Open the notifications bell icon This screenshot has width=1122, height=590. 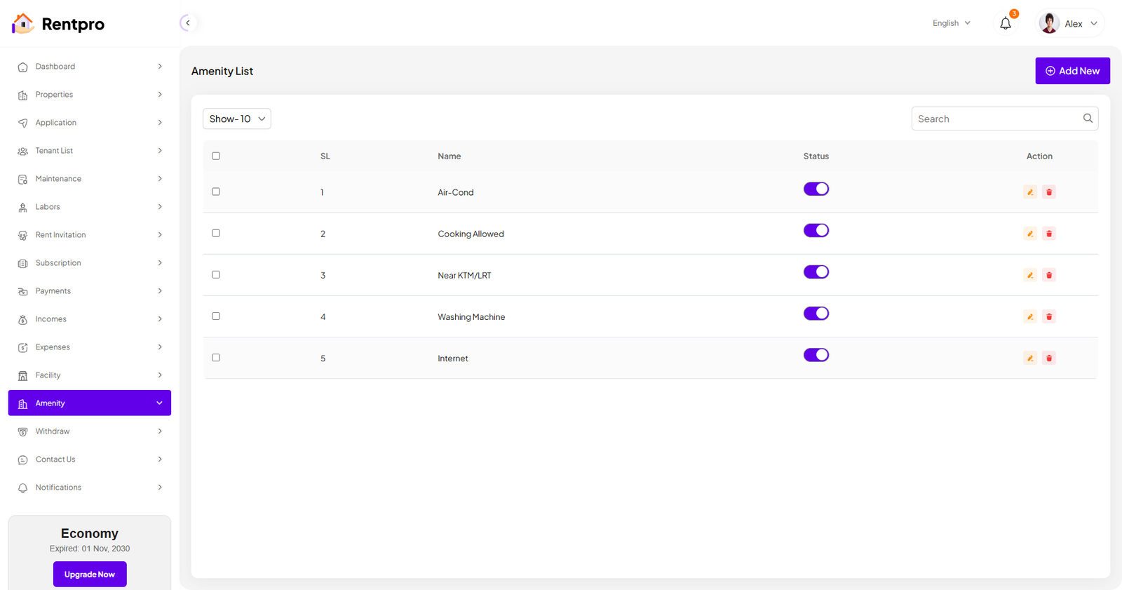[x=1006, y=24]
